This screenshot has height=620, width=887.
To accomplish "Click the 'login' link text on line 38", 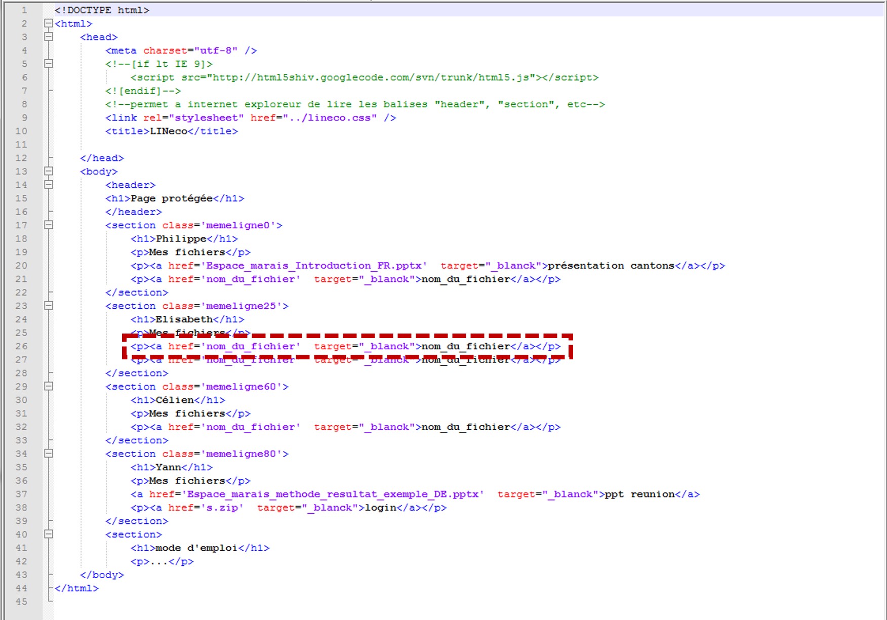I will pyautogui.click(x=380, y=508).
